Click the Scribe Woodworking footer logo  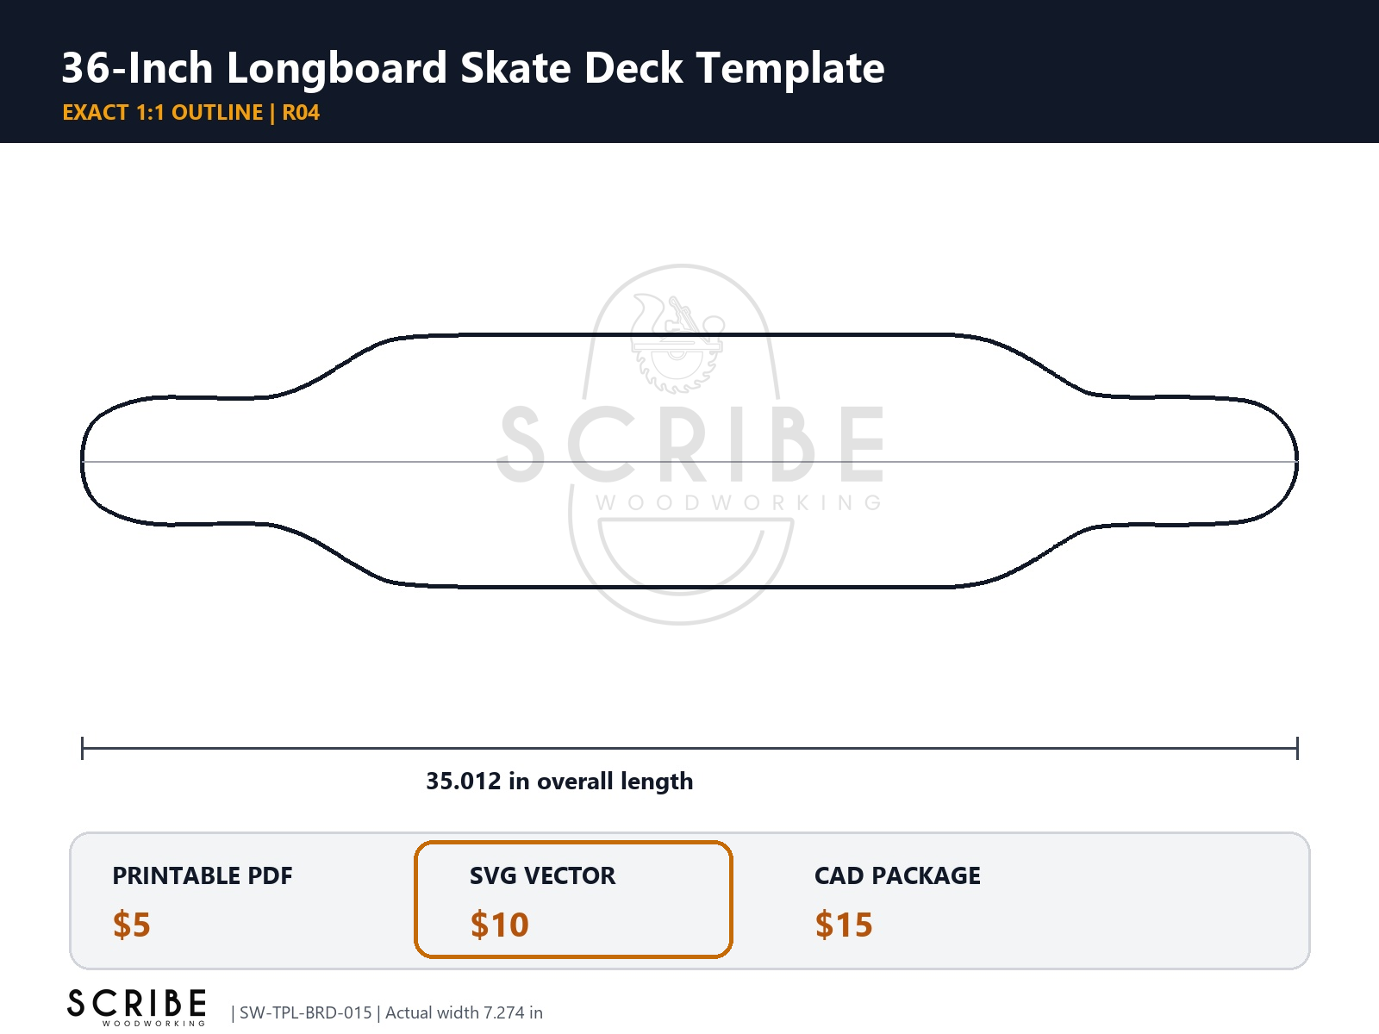click(137, 1006)
